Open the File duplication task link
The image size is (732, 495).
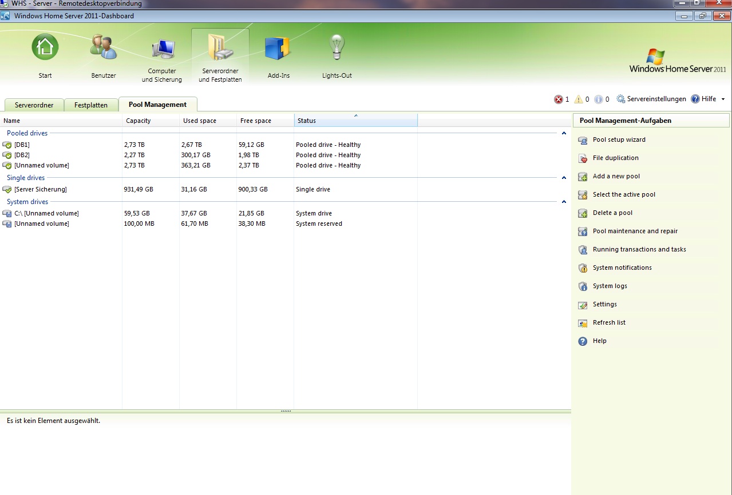[616, 158]
